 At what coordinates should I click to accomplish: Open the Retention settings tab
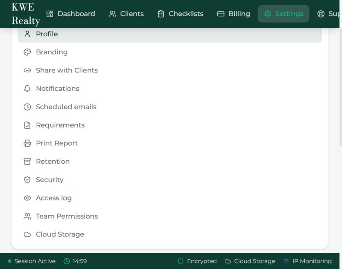click(x=170, y=162)
